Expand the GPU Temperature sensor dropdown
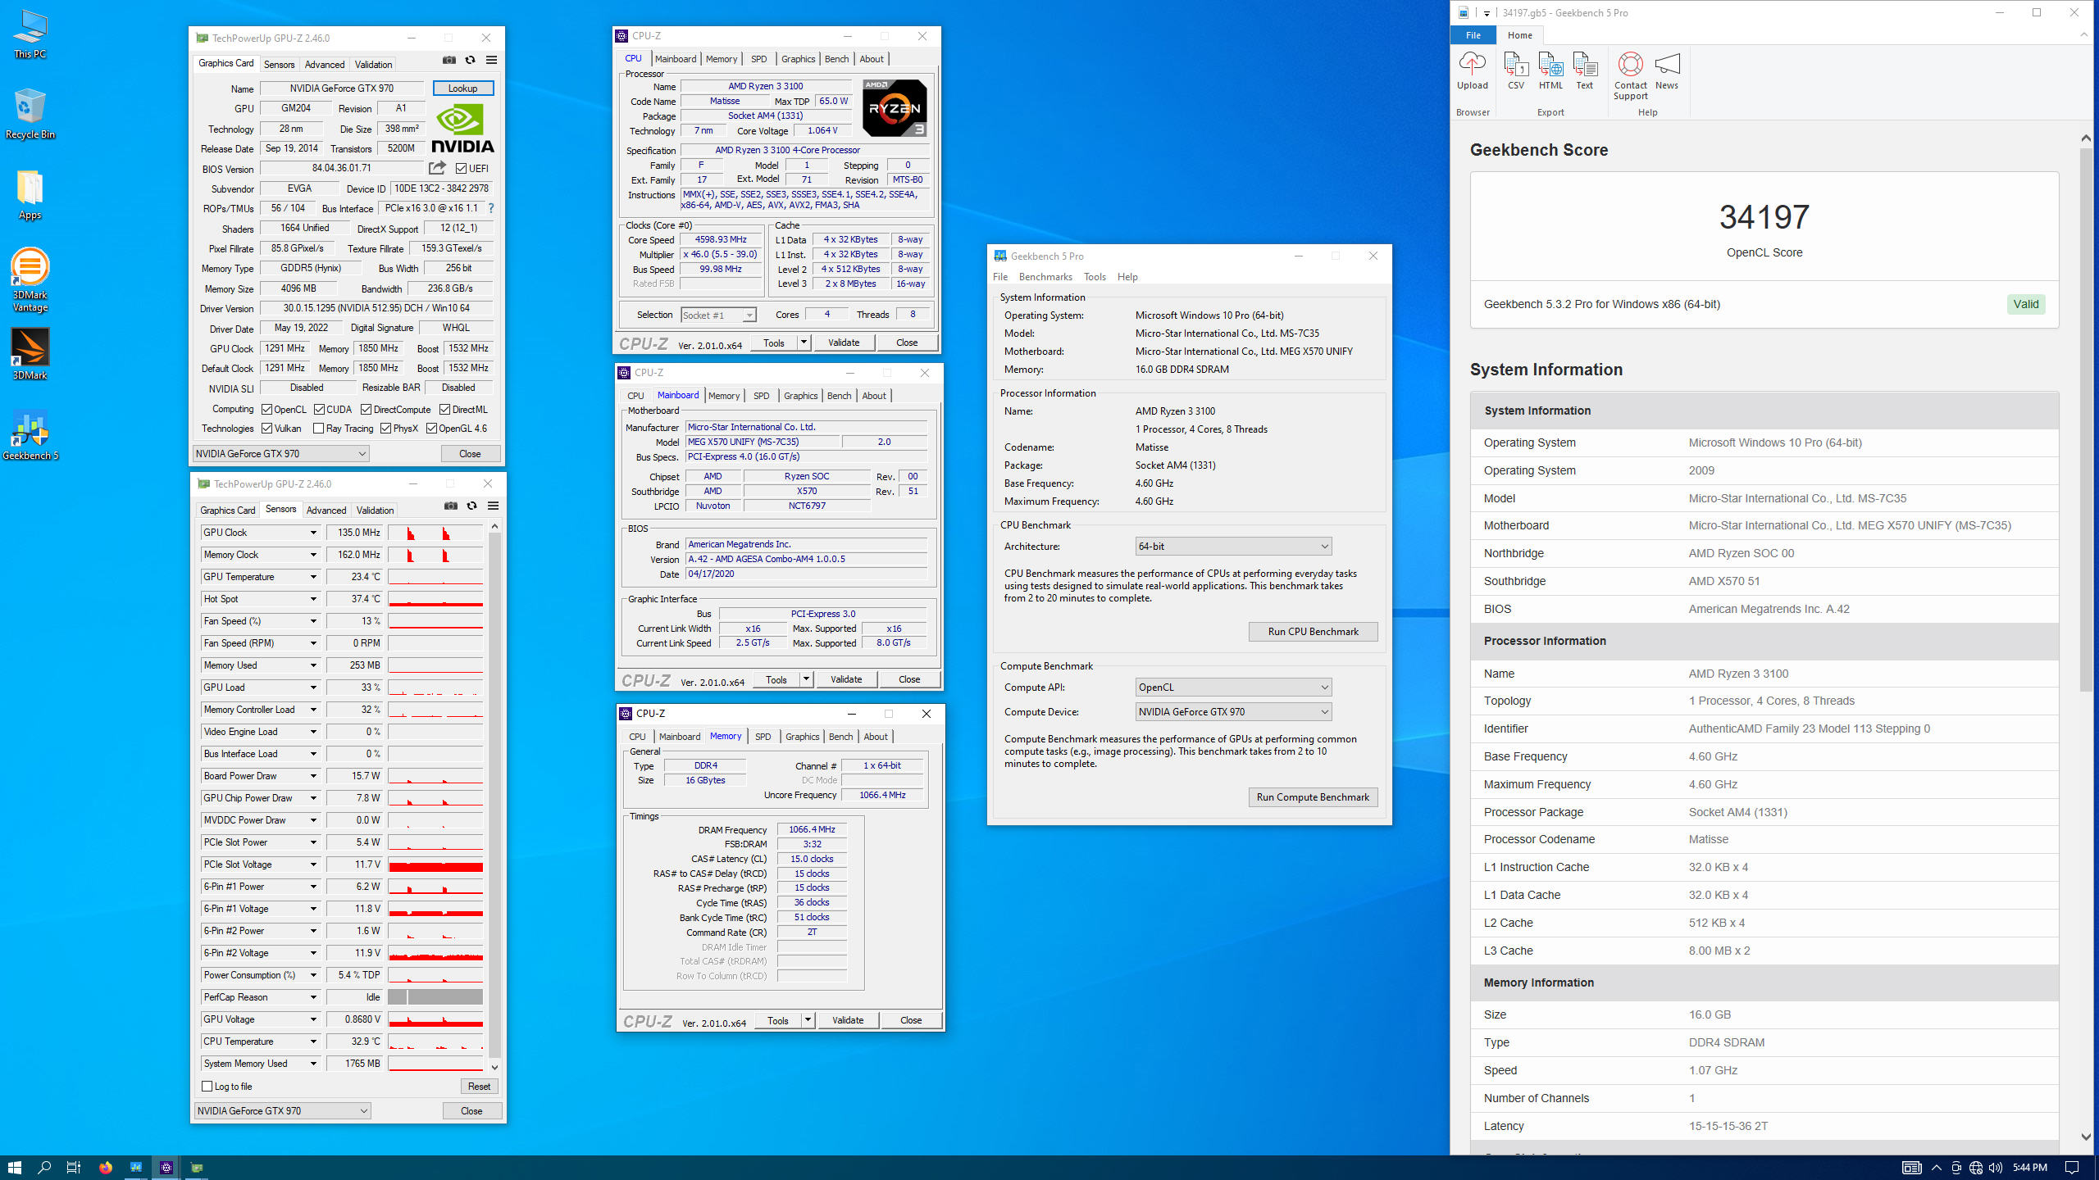2099x1180 pixels. [313, 577]
